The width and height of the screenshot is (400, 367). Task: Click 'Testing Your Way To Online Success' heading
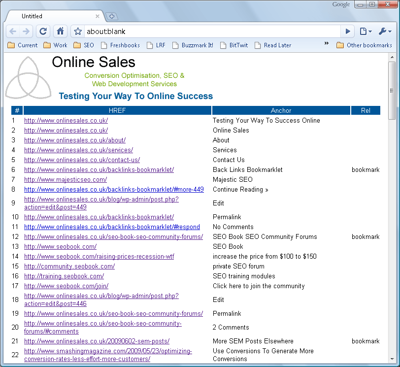(x=136, y=96)
